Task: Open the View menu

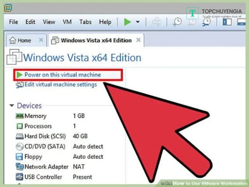Action: [x=49, y=22]
